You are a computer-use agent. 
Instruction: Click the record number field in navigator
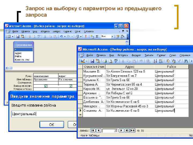110,130
